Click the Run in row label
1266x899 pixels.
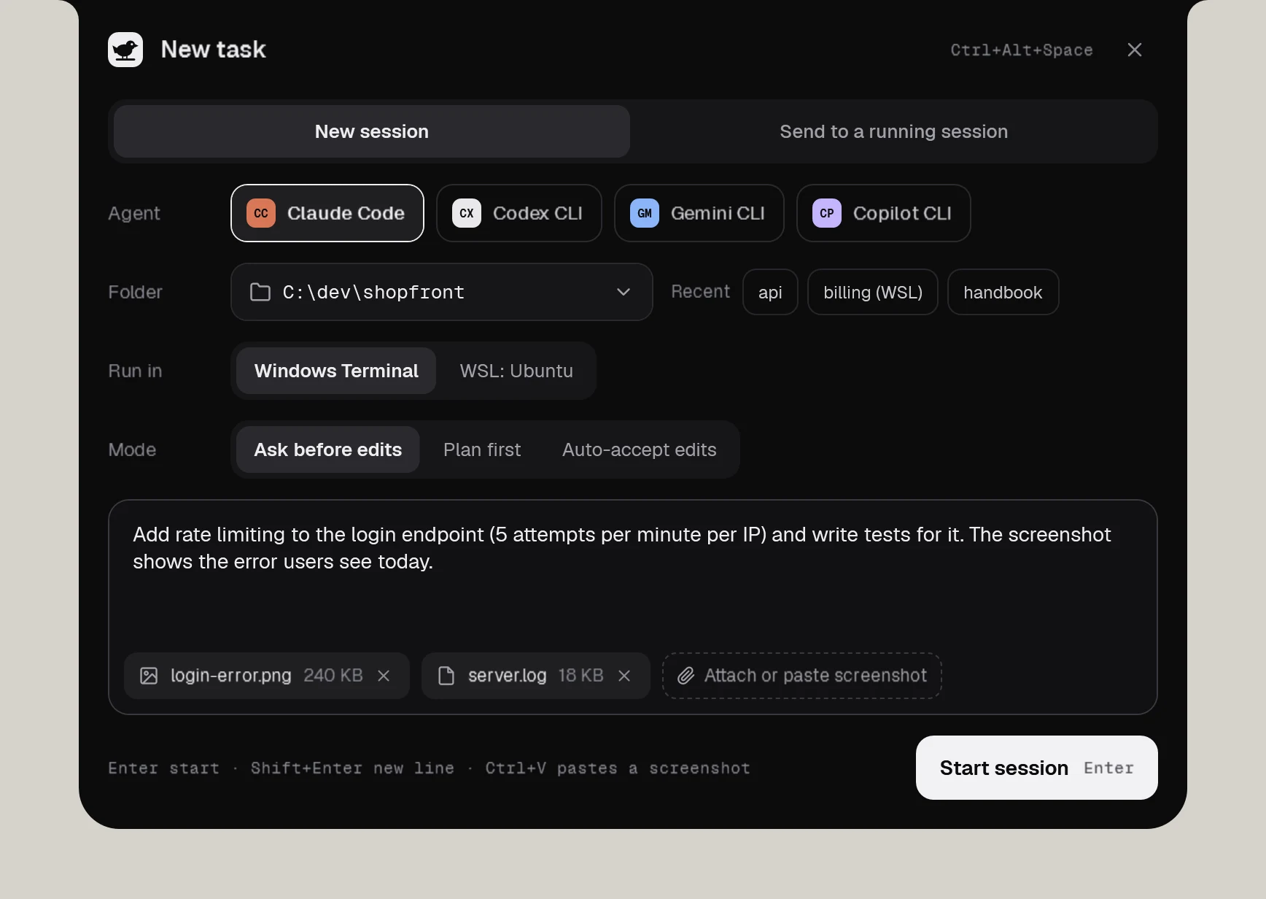tap(136, 371)
